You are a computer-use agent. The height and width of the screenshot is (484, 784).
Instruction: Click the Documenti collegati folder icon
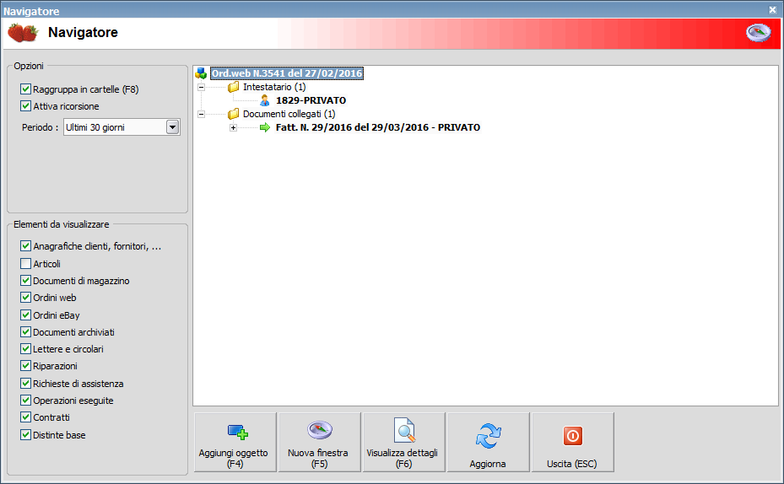[233, 114]
